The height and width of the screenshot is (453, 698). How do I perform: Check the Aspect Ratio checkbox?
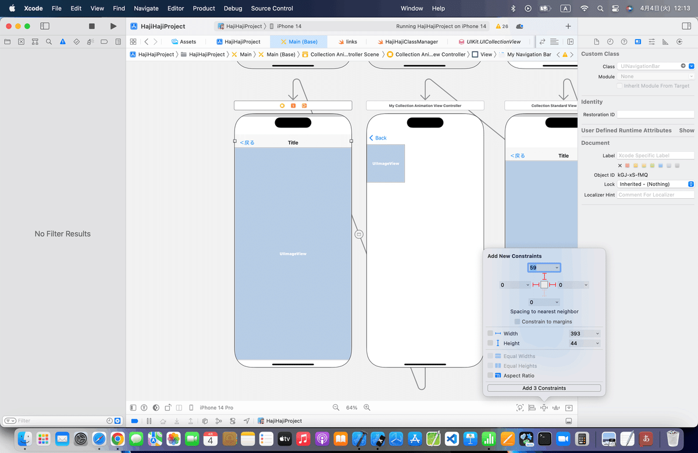pos(490,376)
